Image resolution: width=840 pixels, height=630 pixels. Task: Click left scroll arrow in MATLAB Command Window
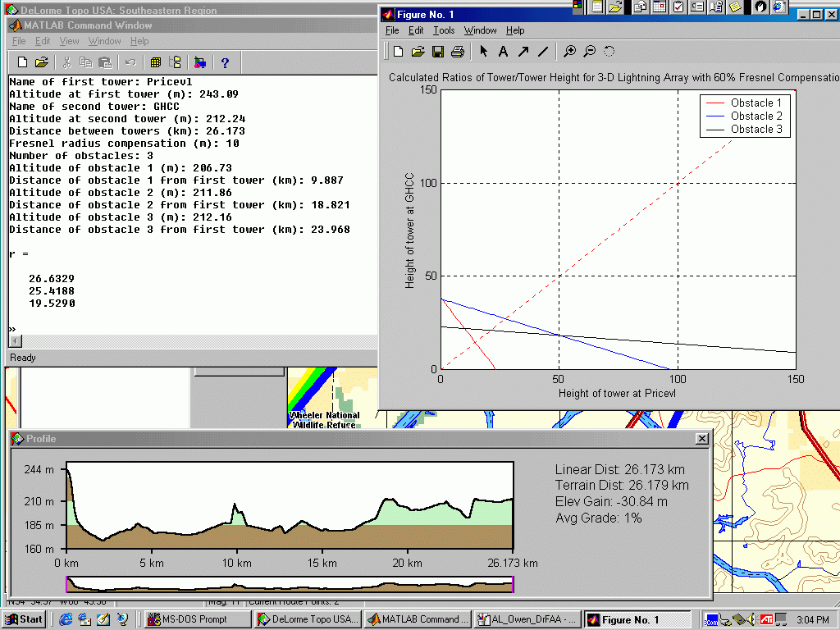point(15,340)
